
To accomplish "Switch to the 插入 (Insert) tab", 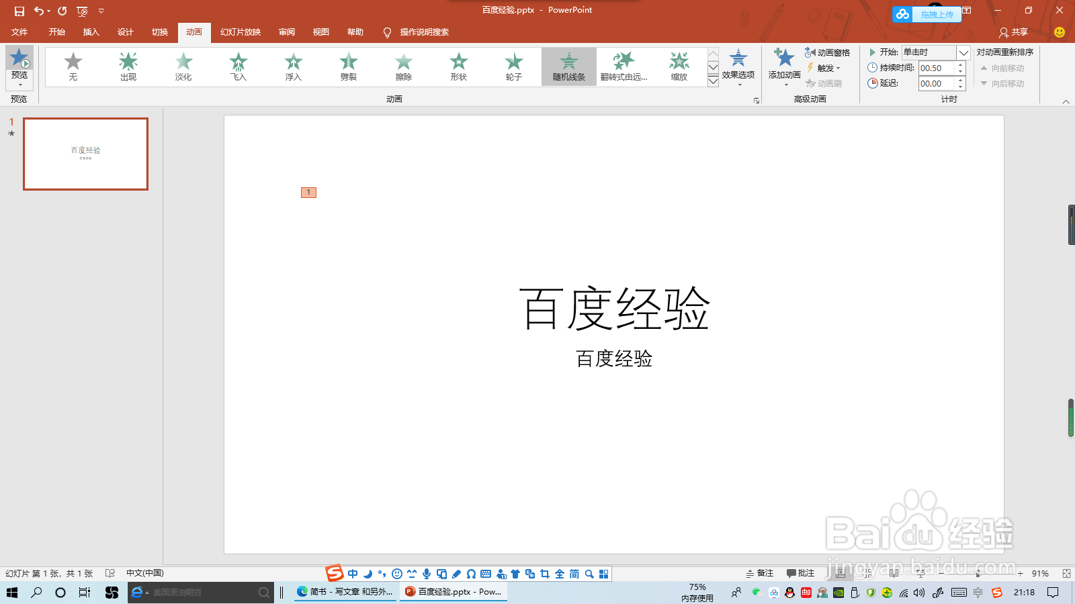I will tap(91, 32).
